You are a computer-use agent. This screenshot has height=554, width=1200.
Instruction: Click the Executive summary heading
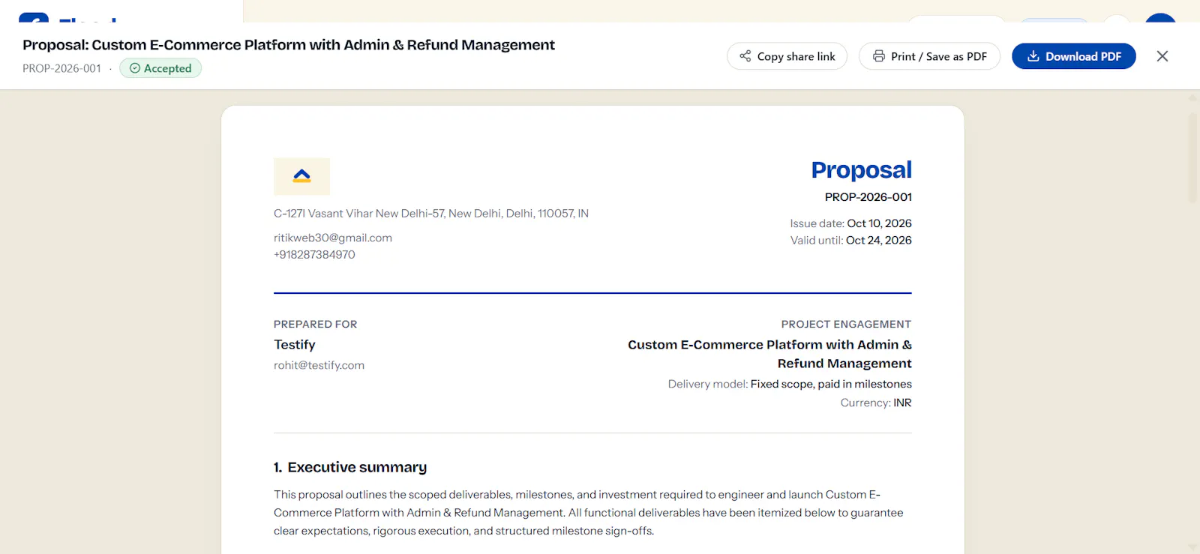(x=350, y=468)
